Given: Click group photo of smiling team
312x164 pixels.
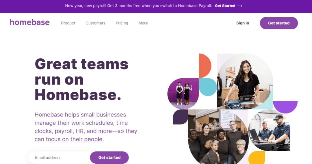Looking at the screenshot, I should pyautogui.click(x=218, y=137).
